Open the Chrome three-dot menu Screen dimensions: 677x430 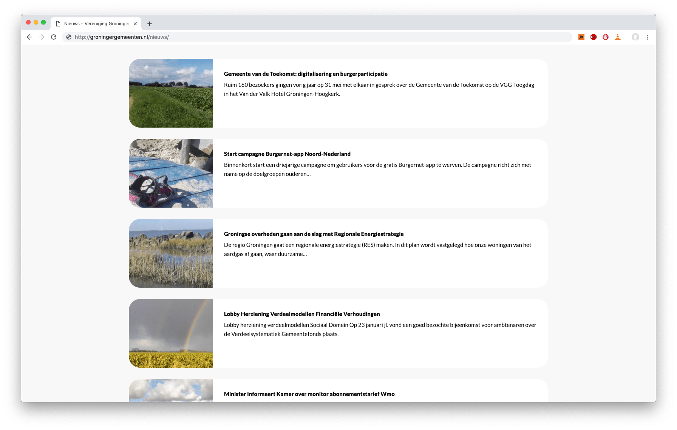[648, 37]
